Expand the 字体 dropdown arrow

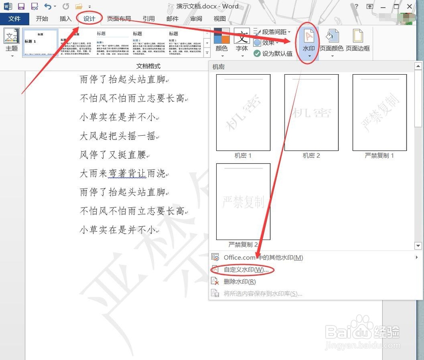[x=242, y=56]
